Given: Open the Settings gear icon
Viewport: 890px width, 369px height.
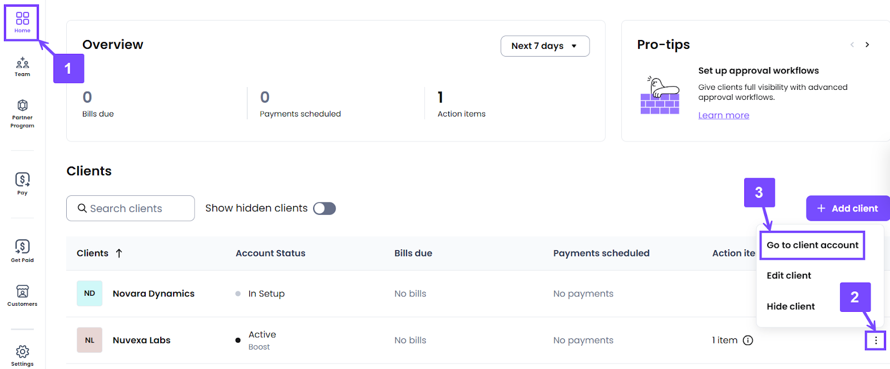Looking at the screenshot, I should 22,355.
